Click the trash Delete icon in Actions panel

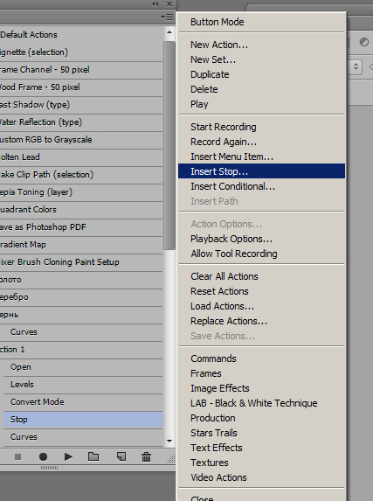[146, 457]
